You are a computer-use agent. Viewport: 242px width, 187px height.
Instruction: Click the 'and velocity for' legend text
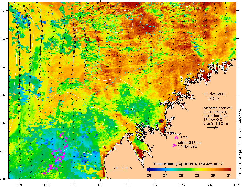[215, 116]
